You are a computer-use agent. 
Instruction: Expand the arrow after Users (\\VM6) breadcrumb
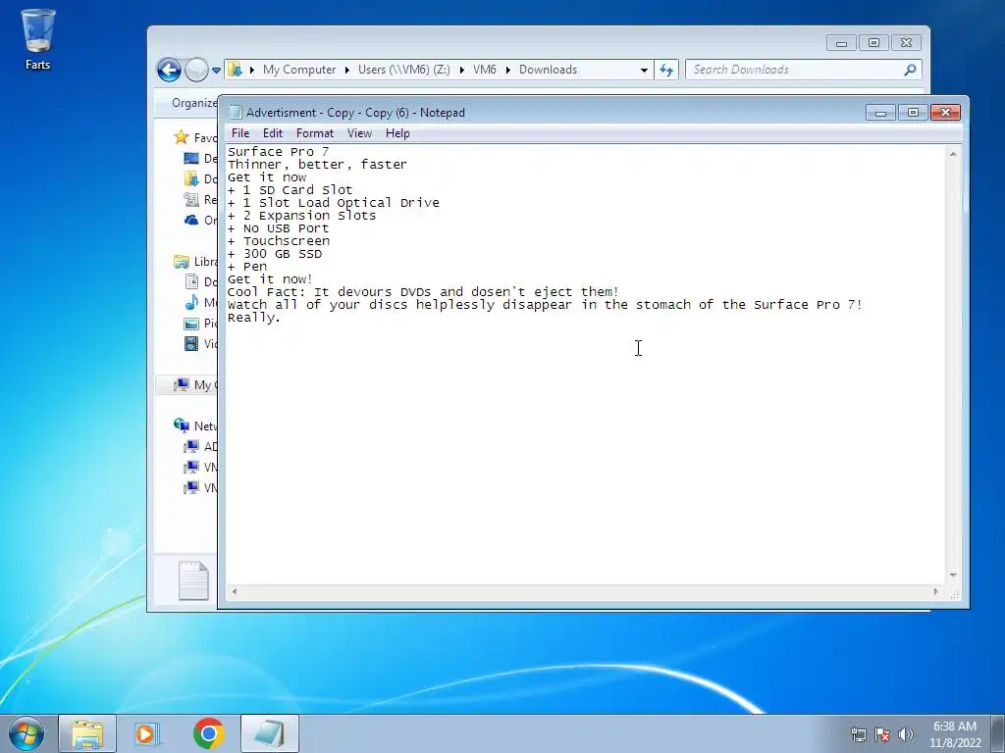tap(461, 70)
